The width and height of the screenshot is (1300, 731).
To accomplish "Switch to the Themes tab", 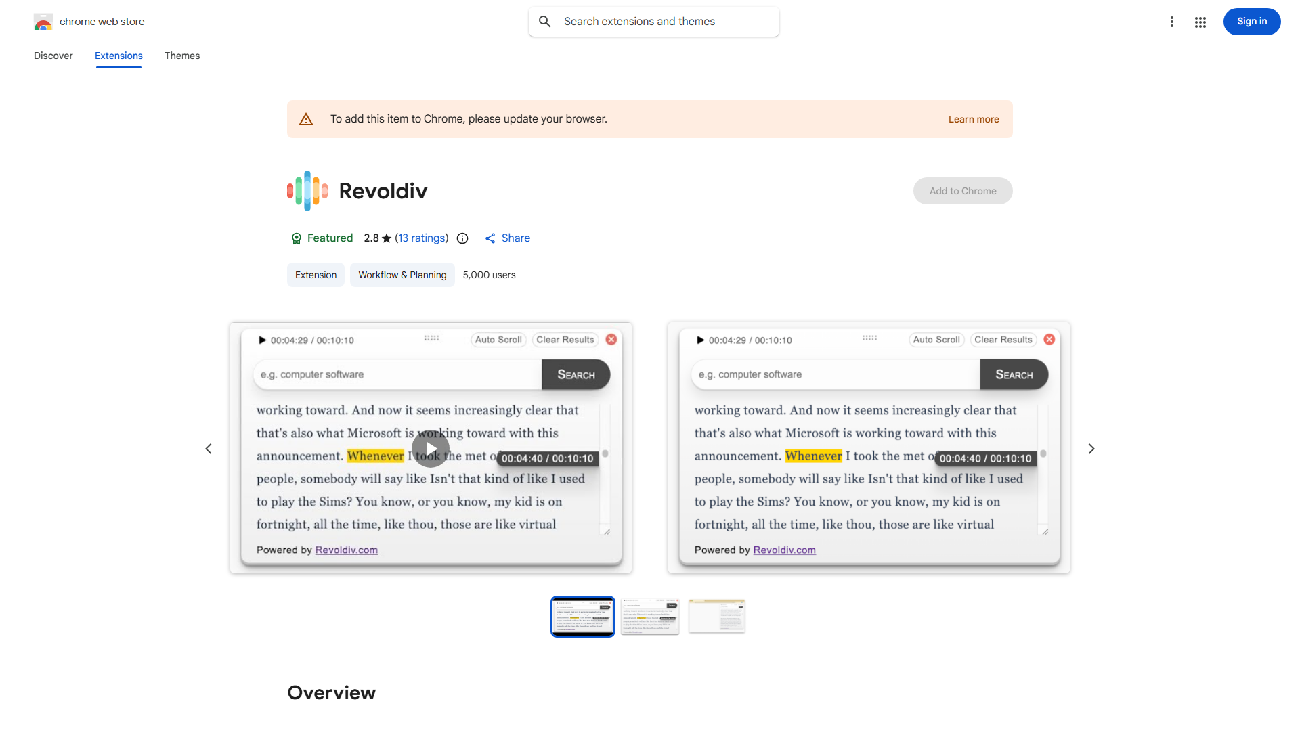I will (x=182, y=56).
